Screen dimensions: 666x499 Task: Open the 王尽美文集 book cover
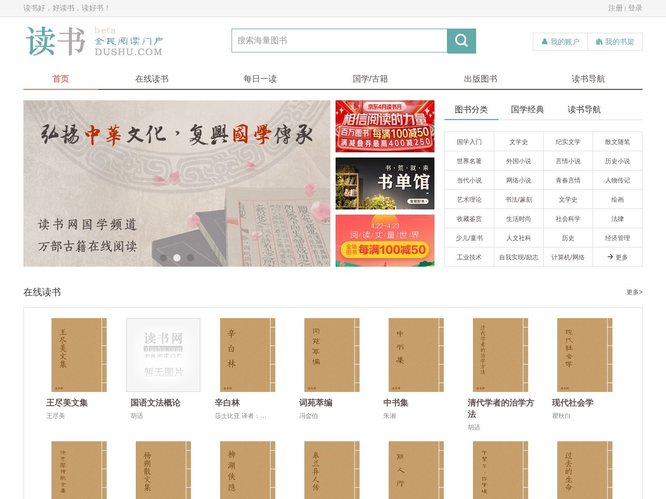pos(79,355)
